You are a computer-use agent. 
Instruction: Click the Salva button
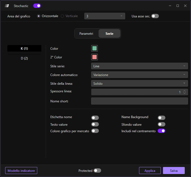click(174, 170)
